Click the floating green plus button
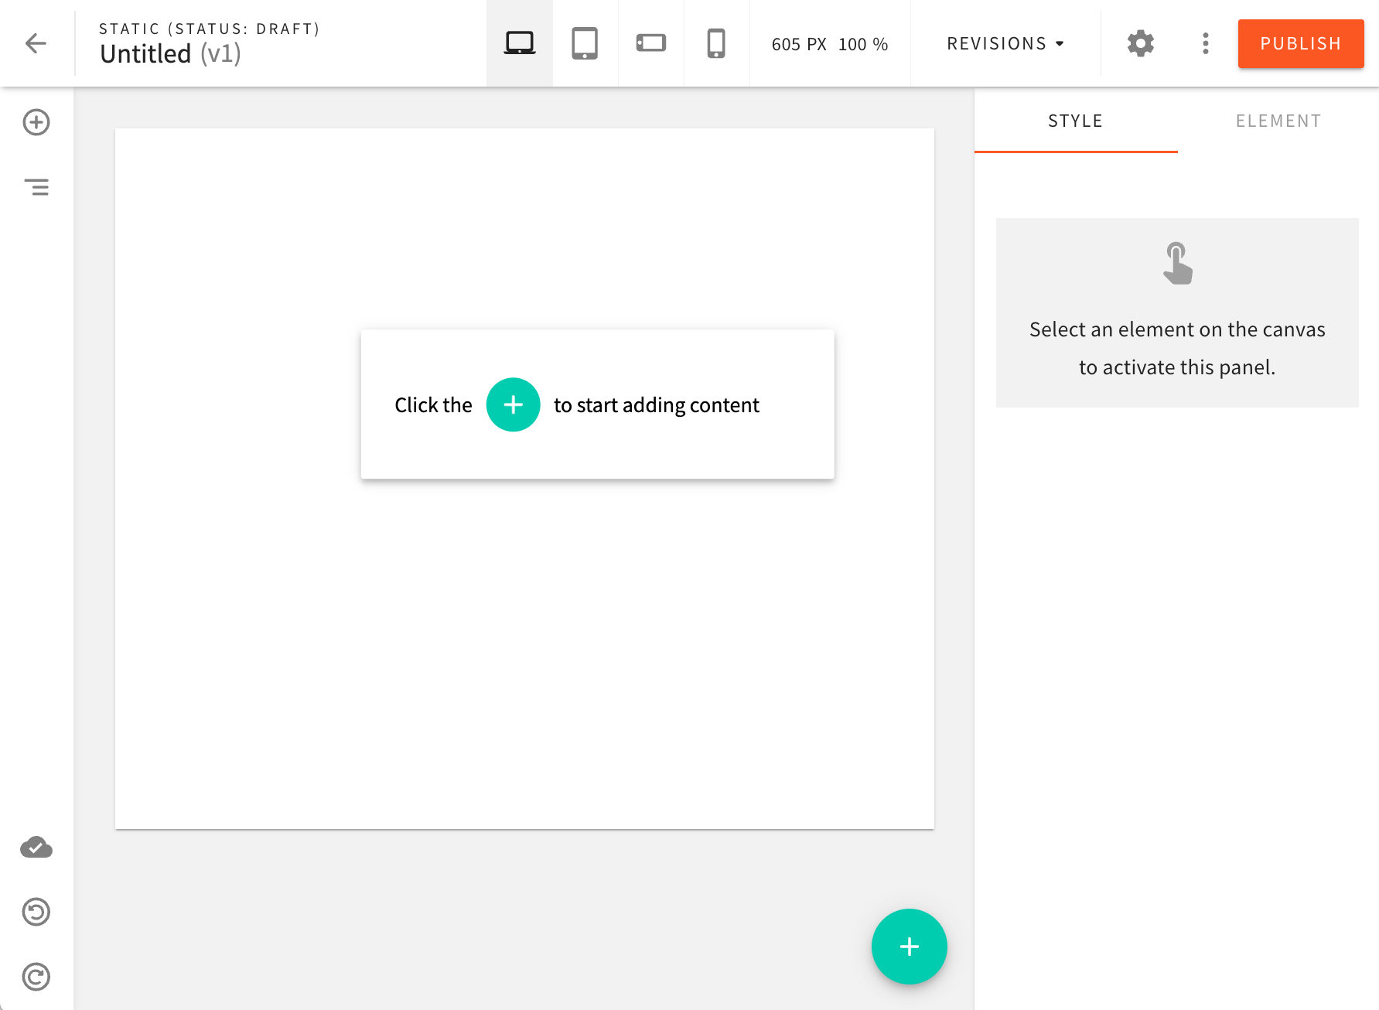The width and height of the screenshot is (1379, 1010). 909,947
